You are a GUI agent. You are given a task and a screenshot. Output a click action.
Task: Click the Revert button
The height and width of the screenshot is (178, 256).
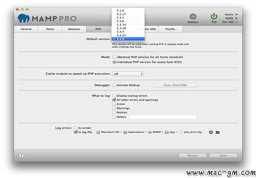point(193,155)
